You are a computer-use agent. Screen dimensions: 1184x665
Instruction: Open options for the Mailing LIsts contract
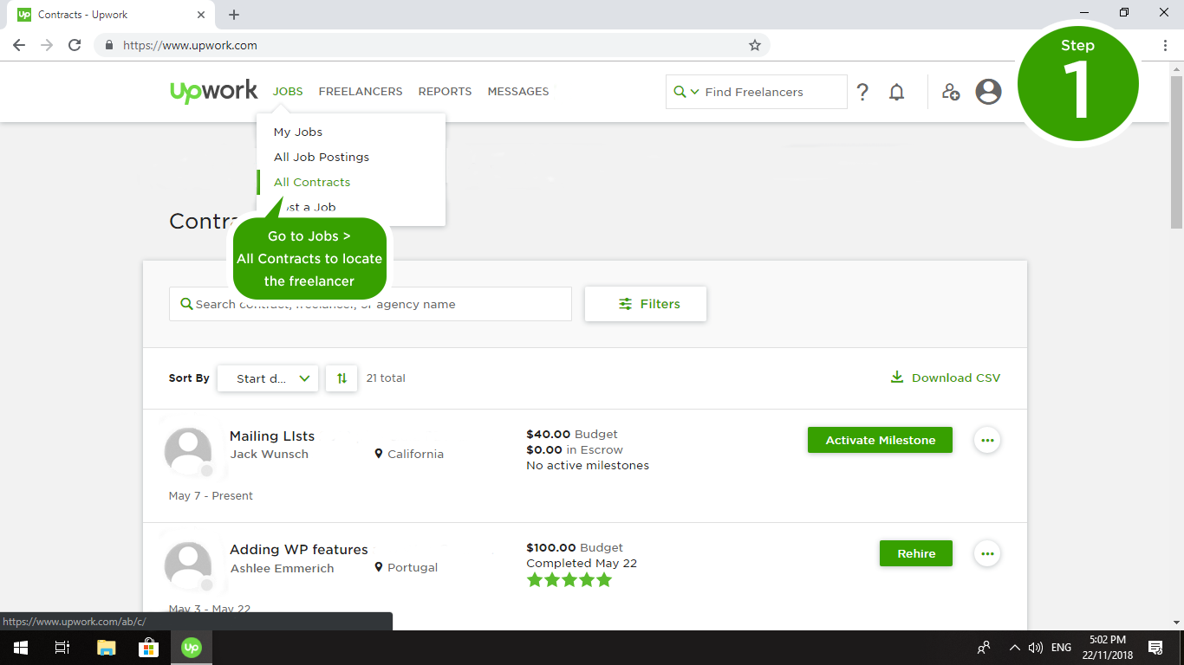point(987,440)
